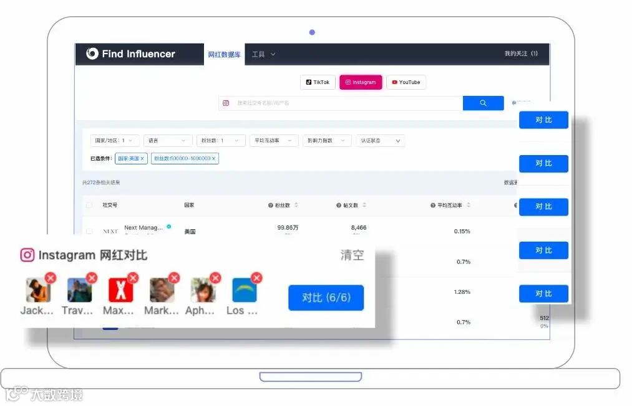Click the 1.28% engagement rate value
The image size is (632, 406).
coord(462,291)
